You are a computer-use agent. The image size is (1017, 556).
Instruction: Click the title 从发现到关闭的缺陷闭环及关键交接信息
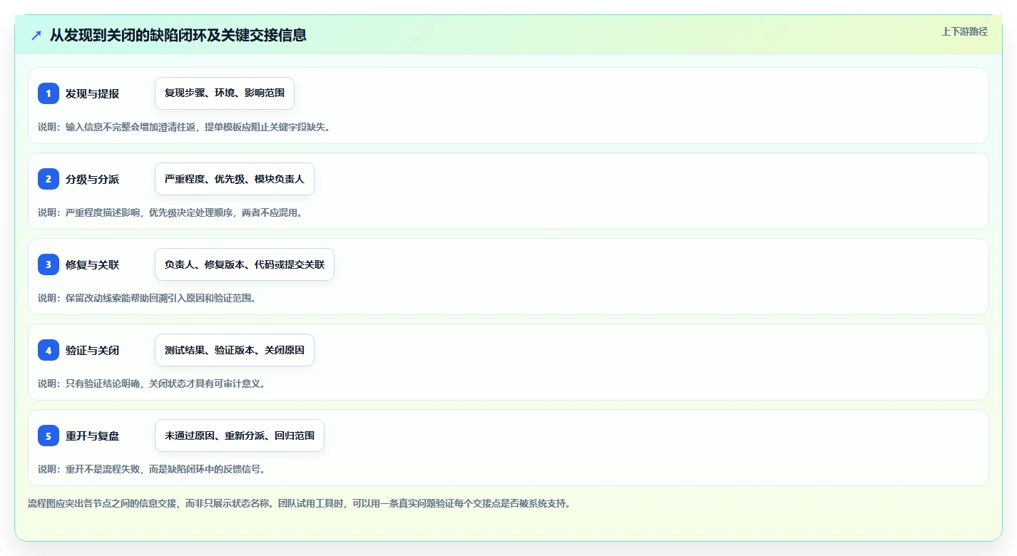[x=178, y=35]
